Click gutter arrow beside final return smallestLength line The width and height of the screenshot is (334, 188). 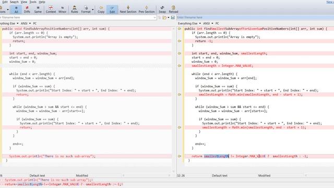click(180, 156)
